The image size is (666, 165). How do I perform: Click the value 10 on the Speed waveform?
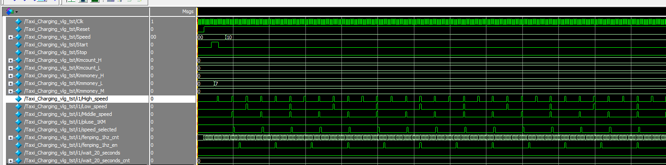(230, 37)
